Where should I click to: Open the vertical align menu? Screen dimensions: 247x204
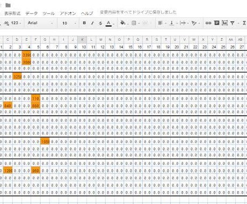click(171, 23)
